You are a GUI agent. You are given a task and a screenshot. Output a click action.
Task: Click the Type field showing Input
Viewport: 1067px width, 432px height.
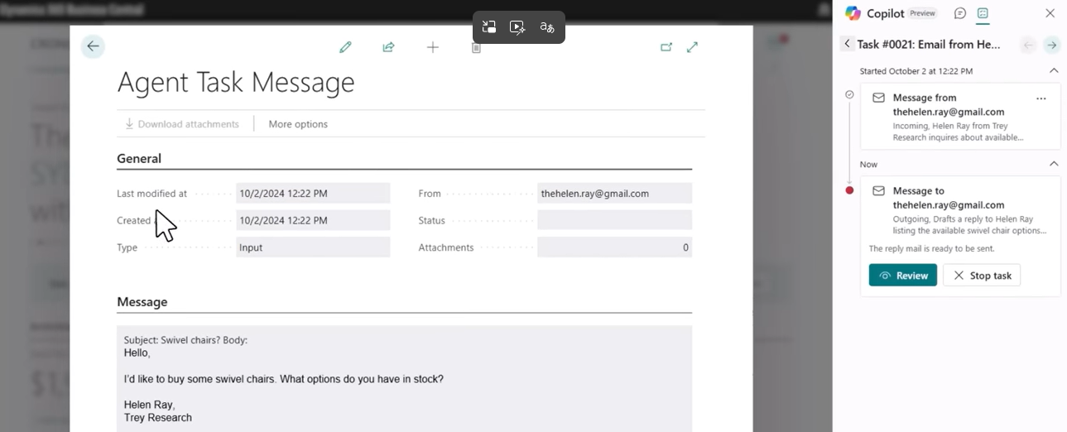[x=313, y=247]
